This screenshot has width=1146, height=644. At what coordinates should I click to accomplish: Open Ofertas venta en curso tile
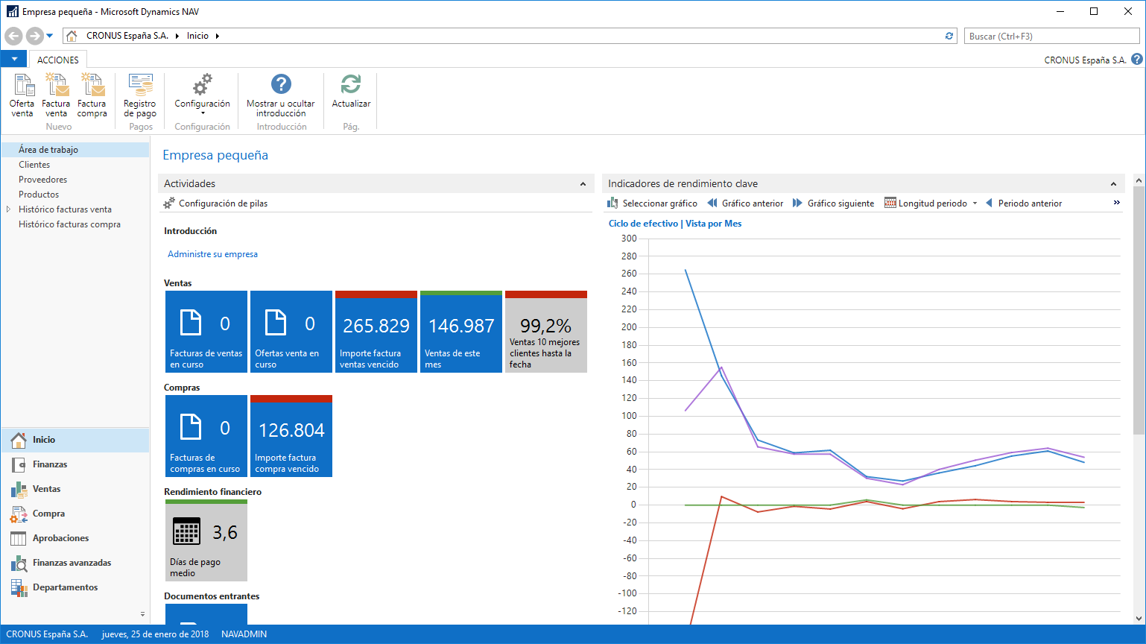(x=291, y=332)
